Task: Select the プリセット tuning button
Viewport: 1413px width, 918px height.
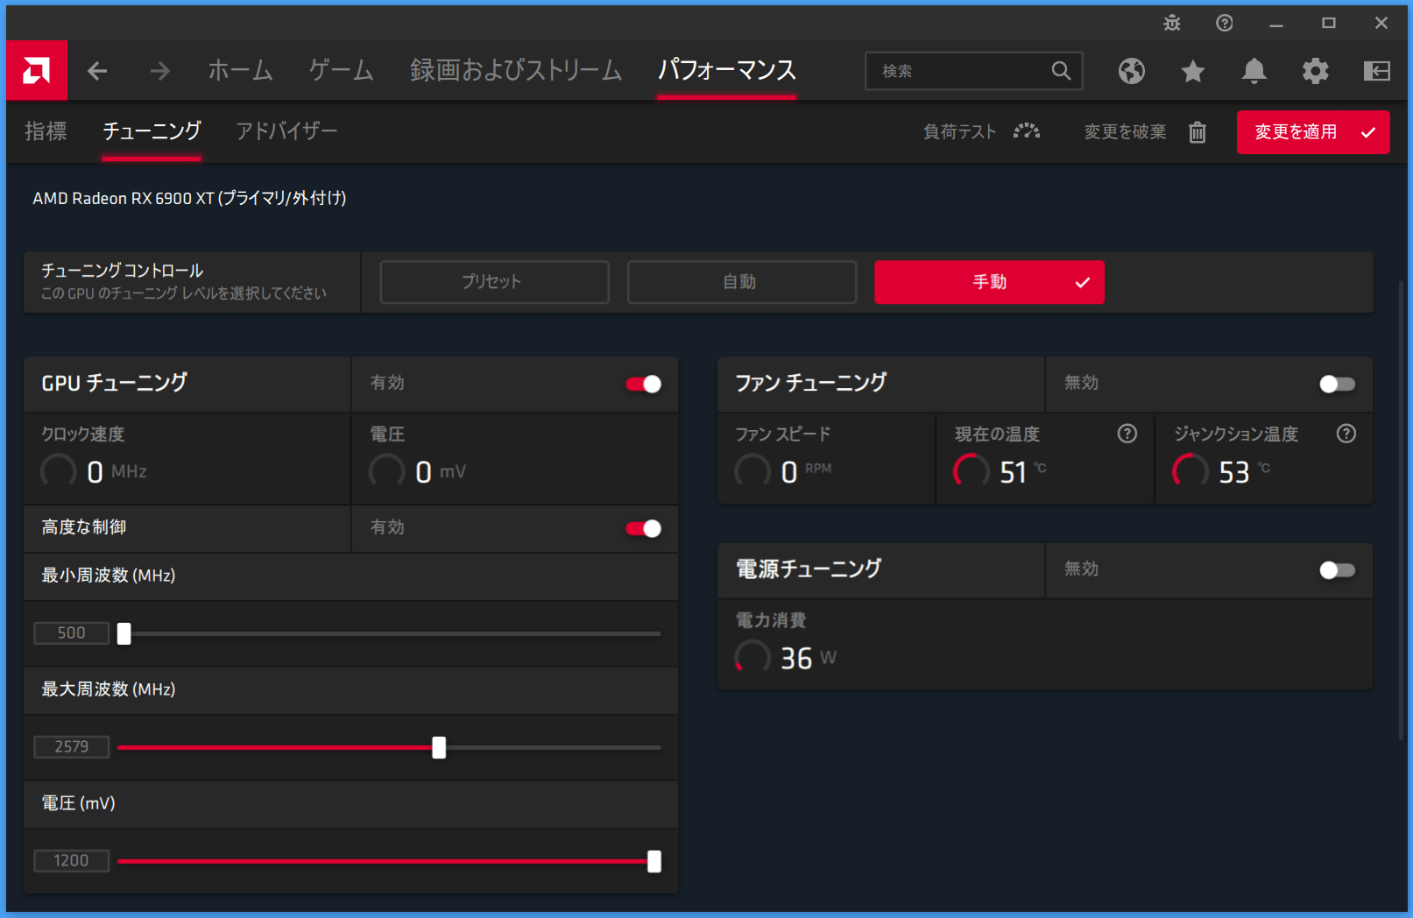Action: click(494, 282)
